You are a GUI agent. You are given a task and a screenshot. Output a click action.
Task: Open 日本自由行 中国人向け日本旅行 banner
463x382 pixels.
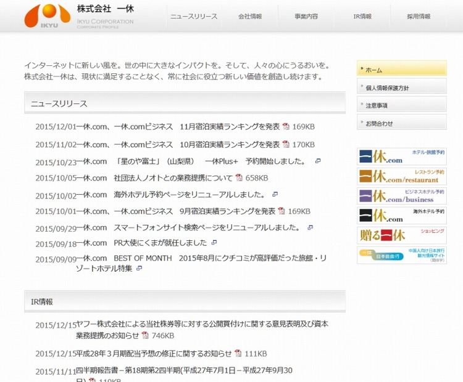click(402, 255)
